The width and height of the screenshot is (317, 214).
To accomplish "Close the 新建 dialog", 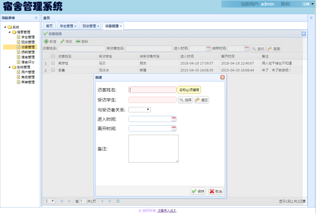I will [x=223, y=77].
